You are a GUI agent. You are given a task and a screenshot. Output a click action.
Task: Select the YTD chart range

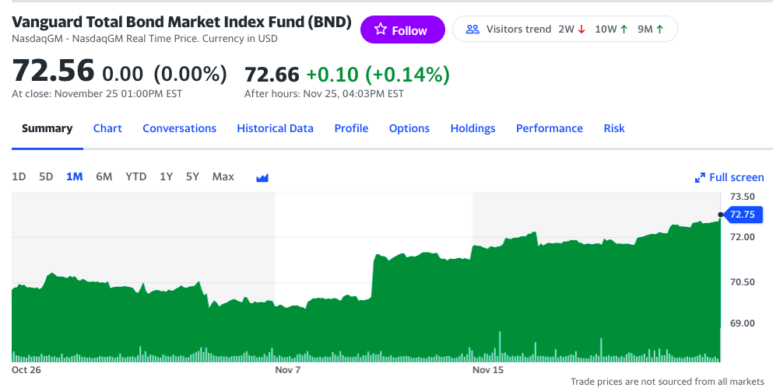136,176
